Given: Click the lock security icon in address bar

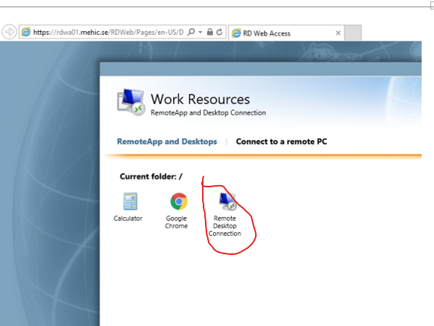Looking at the screenshot, I should coord(210,32).
